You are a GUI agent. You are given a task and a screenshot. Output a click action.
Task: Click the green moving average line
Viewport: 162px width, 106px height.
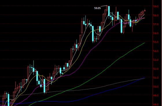click(x=114, y=62)
